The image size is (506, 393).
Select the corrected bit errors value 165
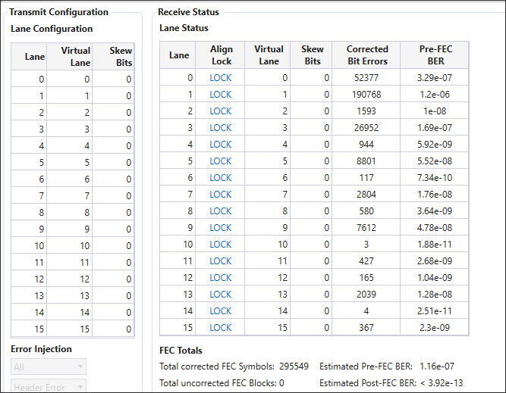tap(366, 278)
